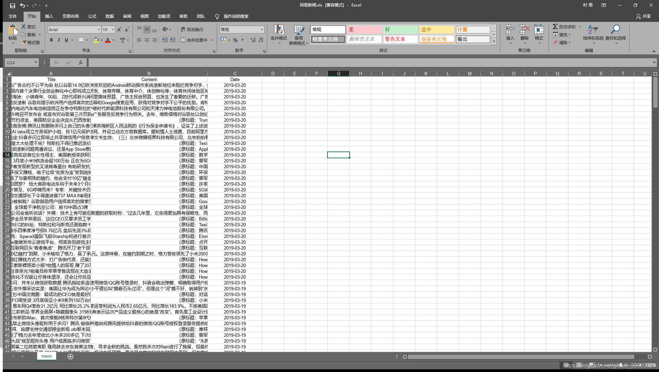Click the Sort and Filter icon

coord(593,30)
